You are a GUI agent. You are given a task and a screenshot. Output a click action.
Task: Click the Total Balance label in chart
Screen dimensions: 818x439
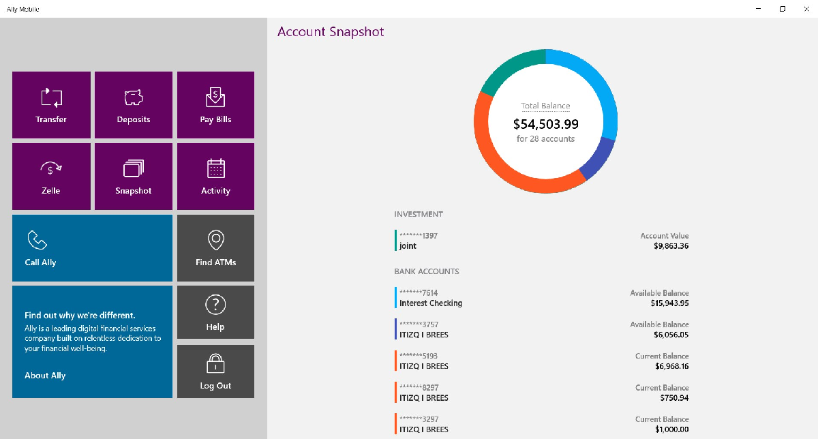coord(545,106)
